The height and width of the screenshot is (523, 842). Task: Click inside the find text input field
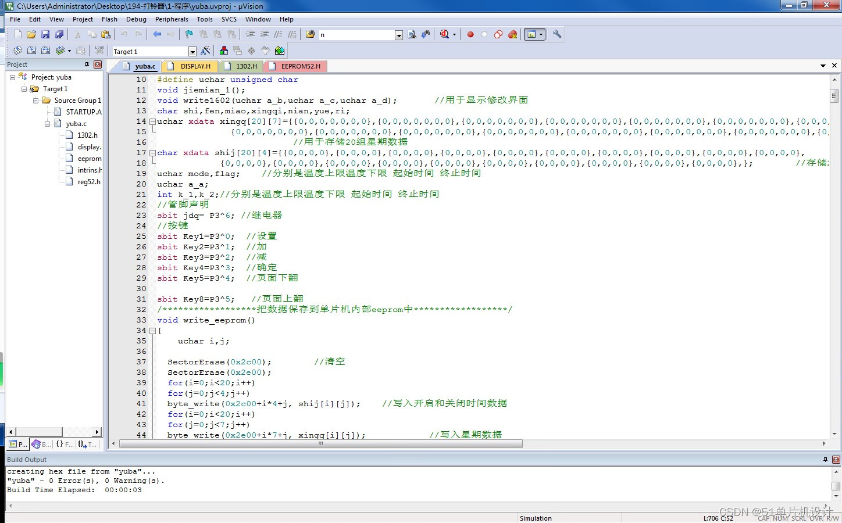point(356,35)
